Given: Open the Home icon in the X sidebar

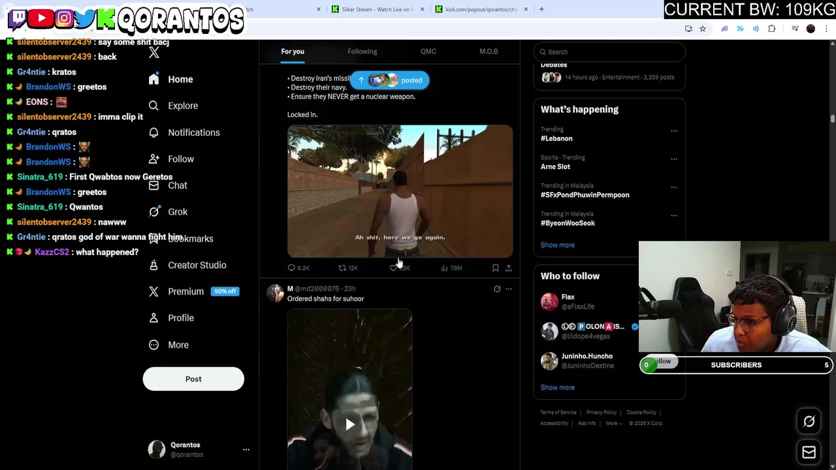Looking at the screenshot, I should pyautogui.click(x=153, y=79).
